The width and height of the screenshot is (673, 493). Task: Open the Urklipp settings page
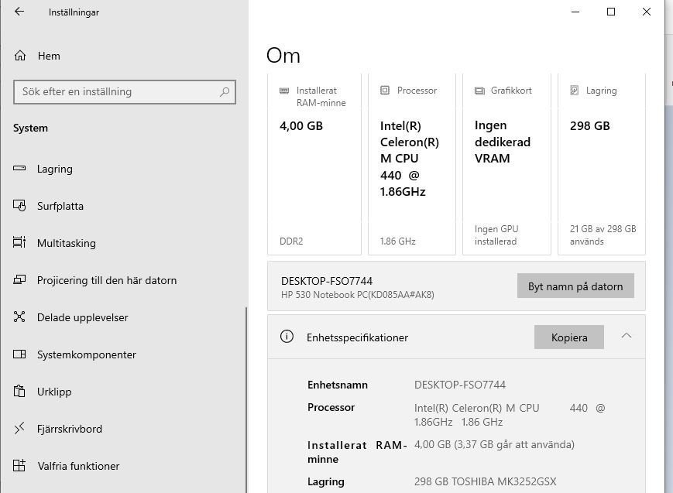click(54, 392)
